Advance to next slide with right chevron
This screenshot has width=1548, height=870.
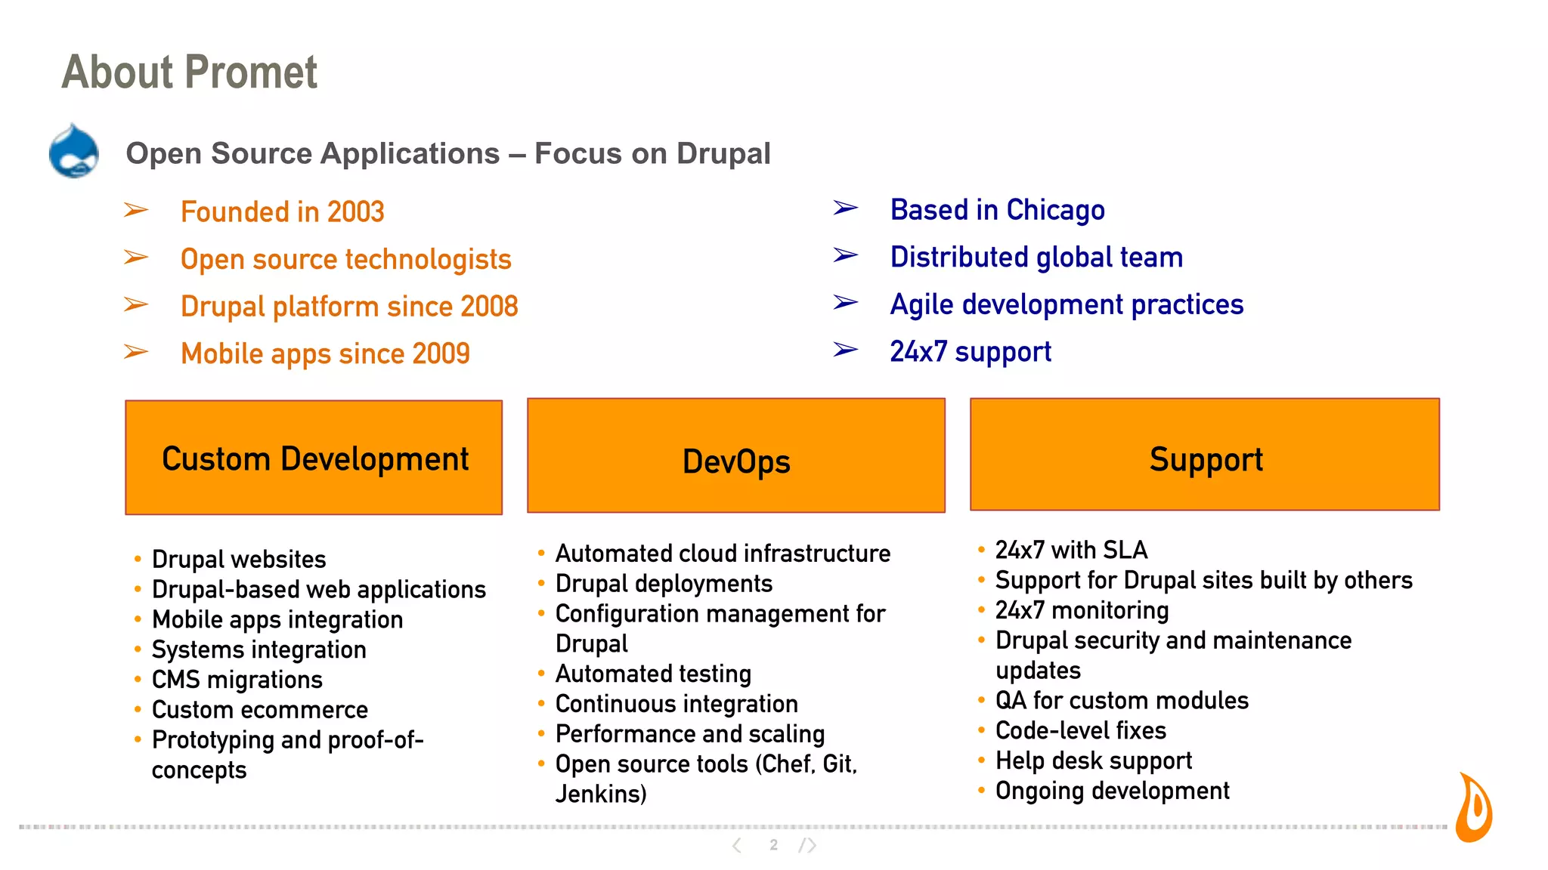(810, 845)
